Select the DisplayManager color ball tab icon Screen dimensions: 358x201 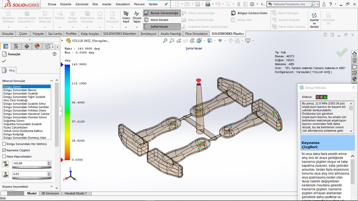37,46
